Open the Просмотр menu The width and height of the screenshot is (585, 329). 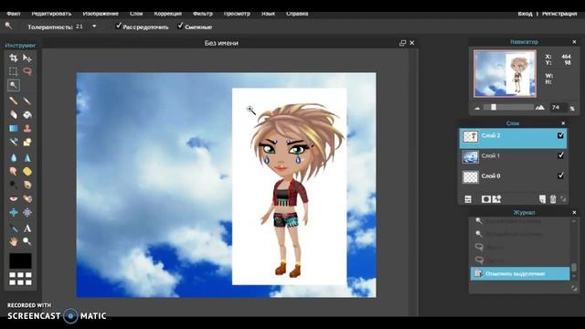(x=237, y=14)
